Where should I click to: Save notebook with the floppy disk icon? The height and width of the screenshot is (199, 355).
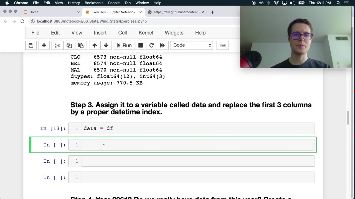(31, 45)
